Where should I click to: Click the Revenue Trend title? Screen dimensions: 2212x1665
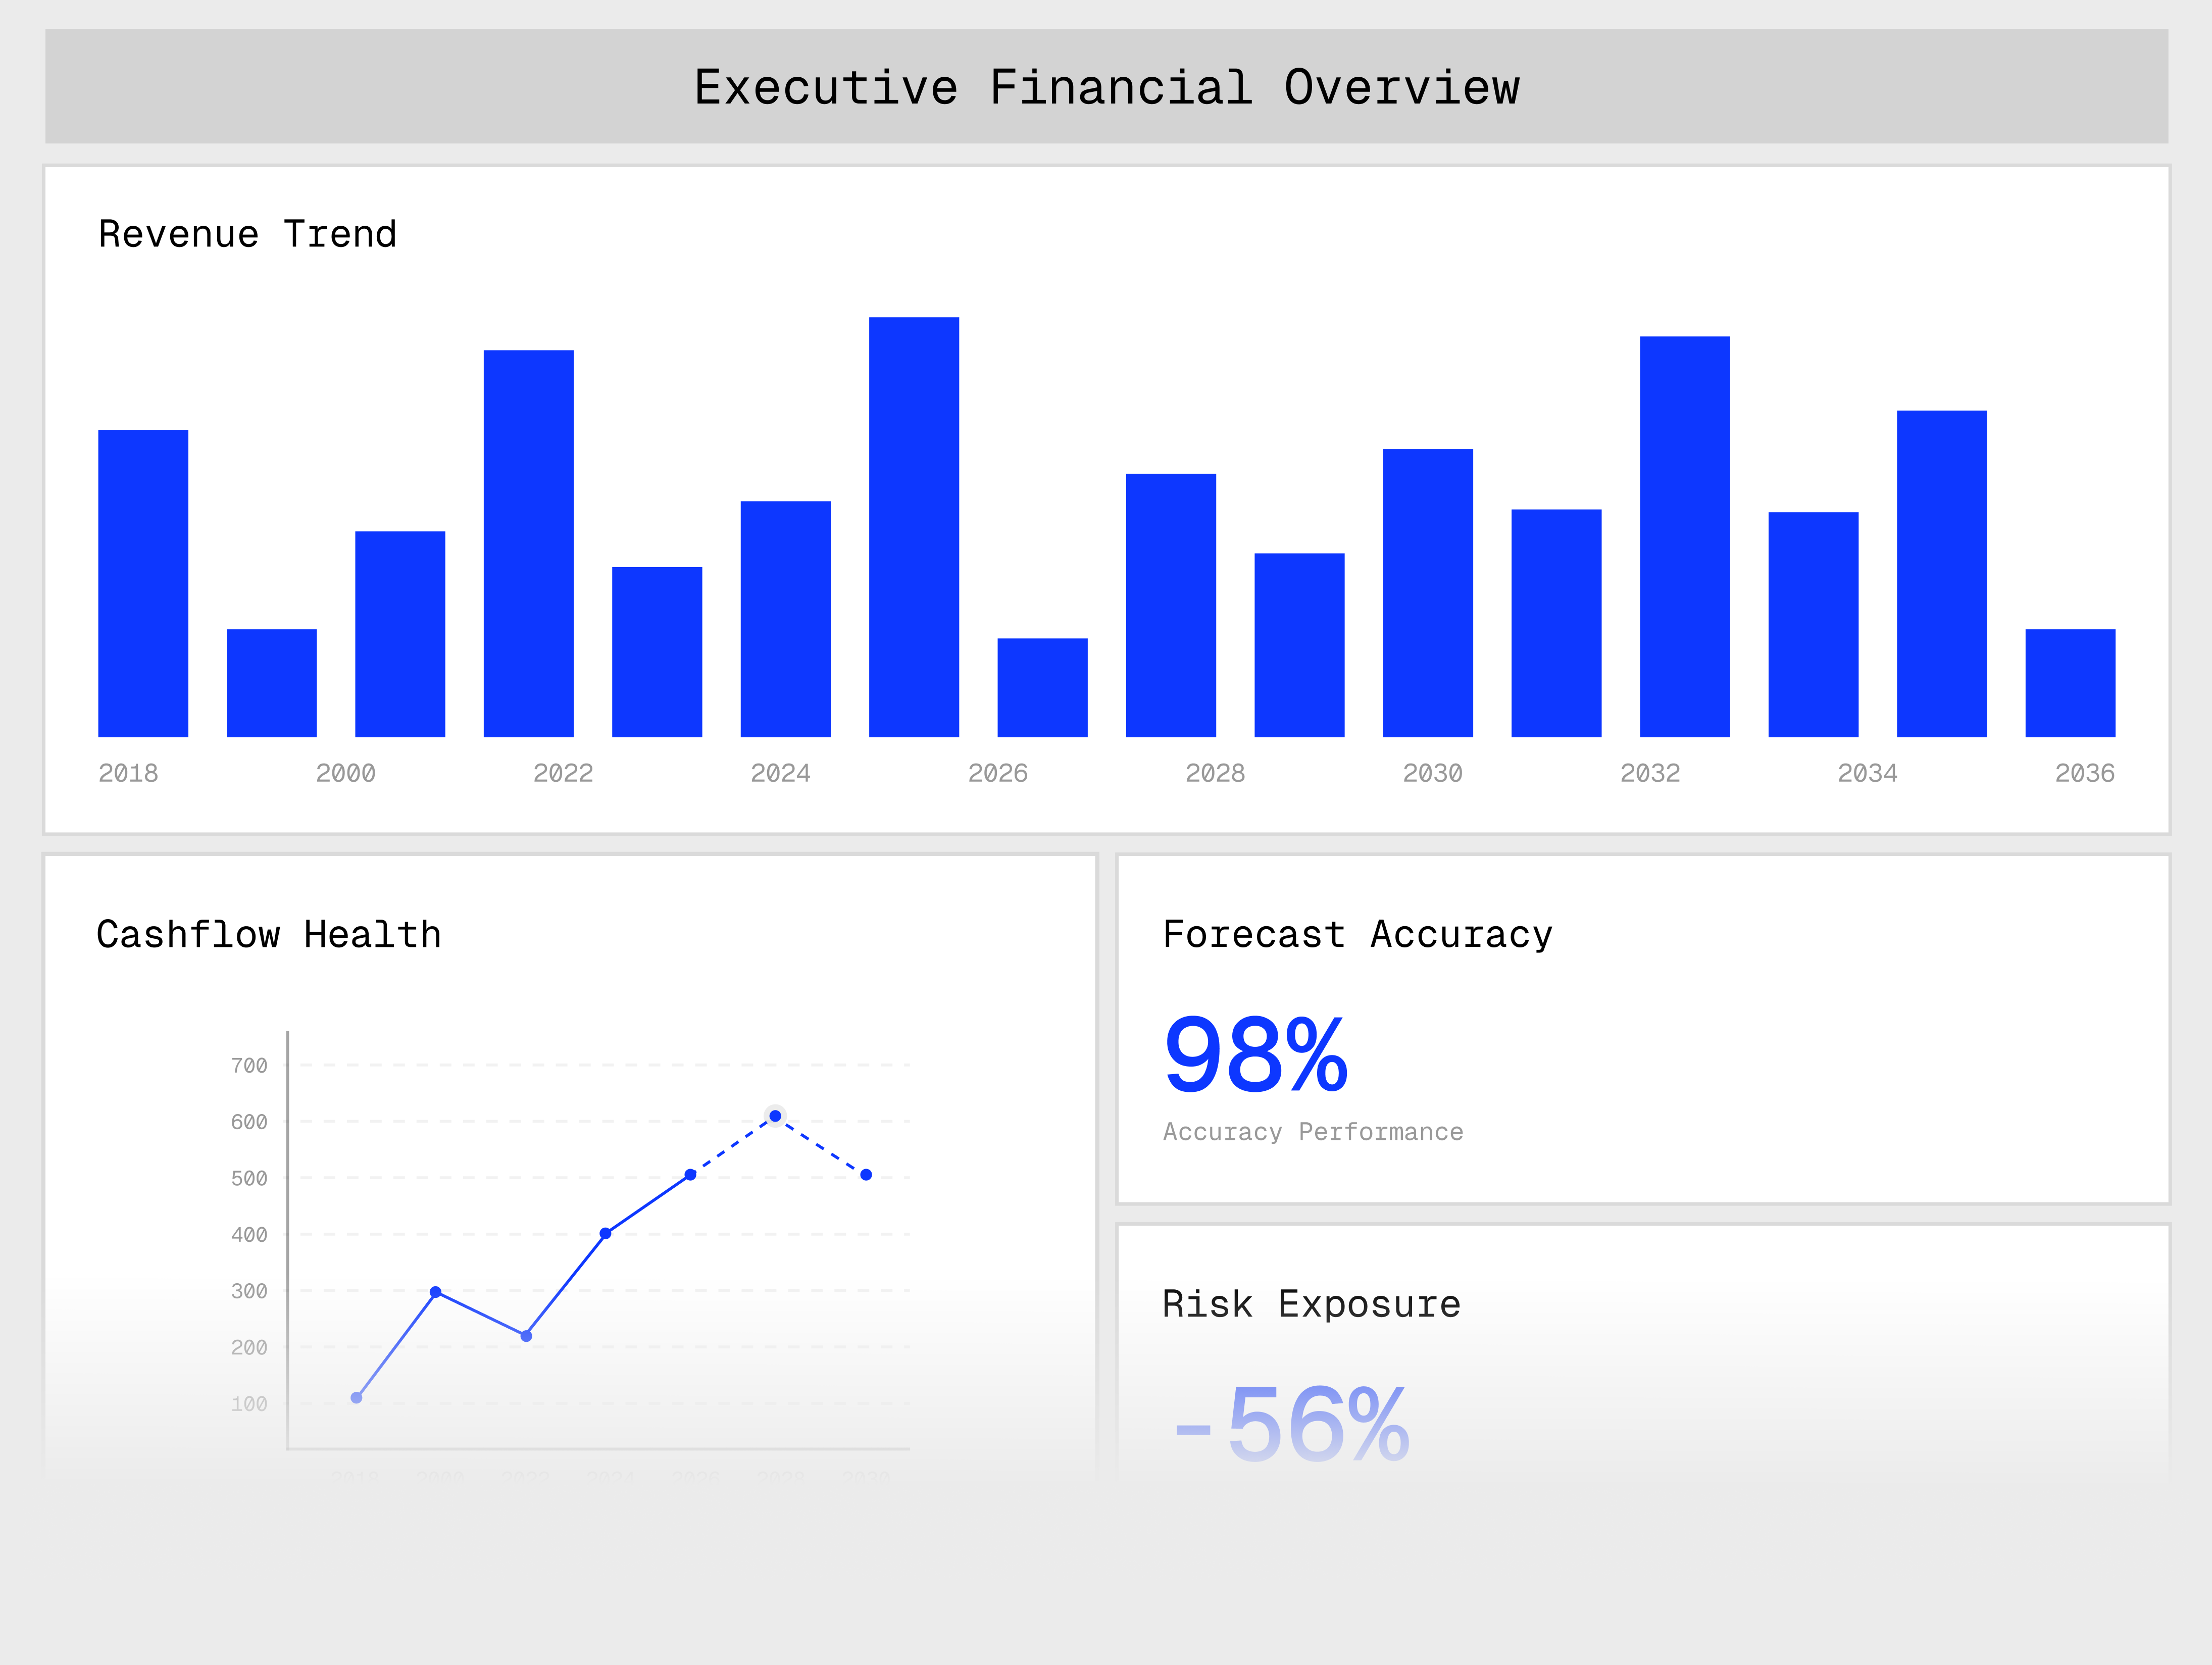click(x=247, y=234)
